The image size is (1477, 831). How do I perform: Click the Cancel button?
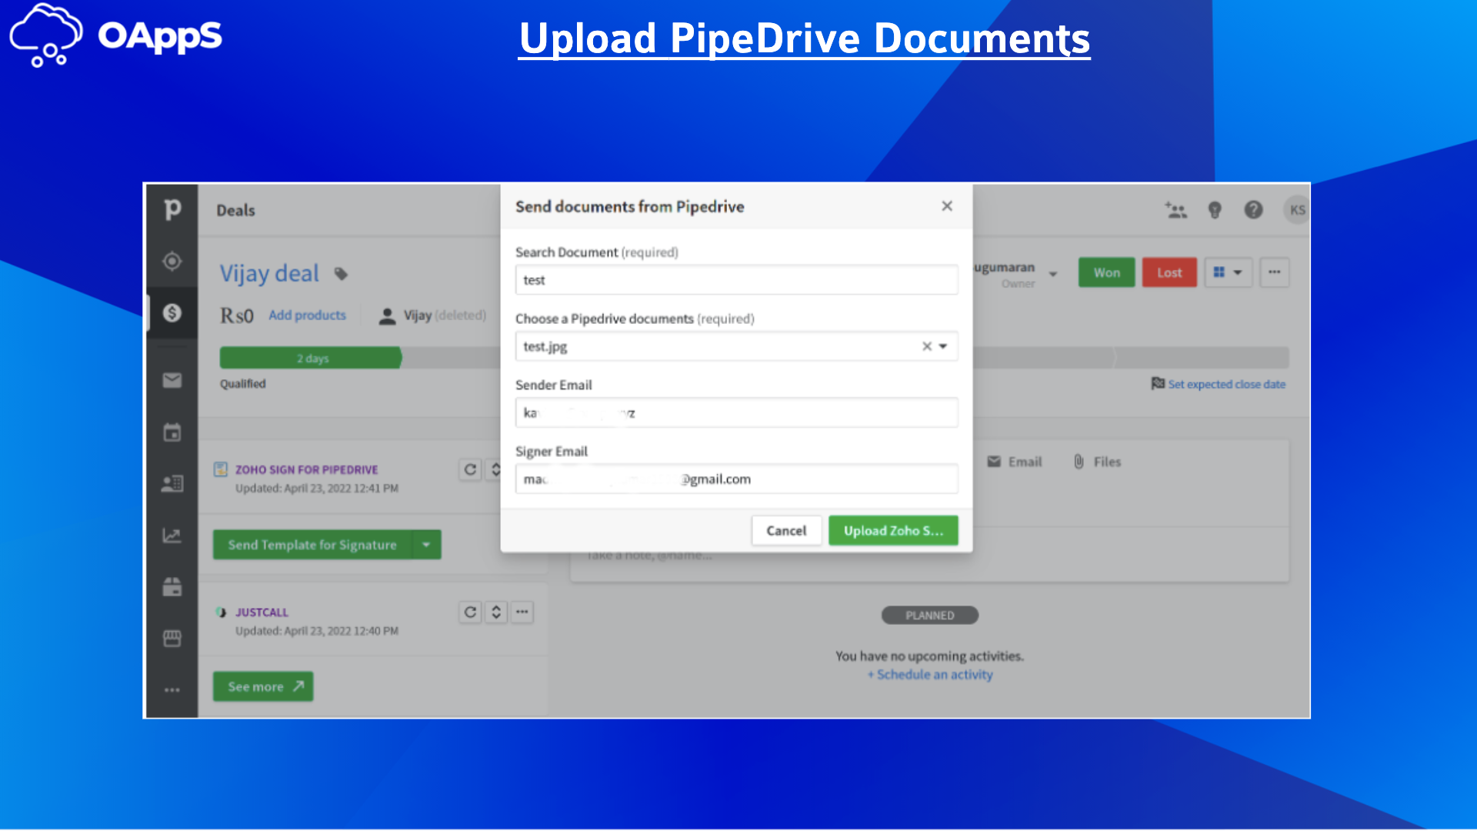click(786, 531)
